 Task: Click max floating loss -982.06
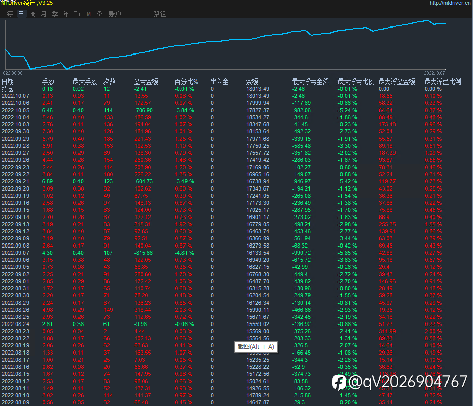coord(301,111)
